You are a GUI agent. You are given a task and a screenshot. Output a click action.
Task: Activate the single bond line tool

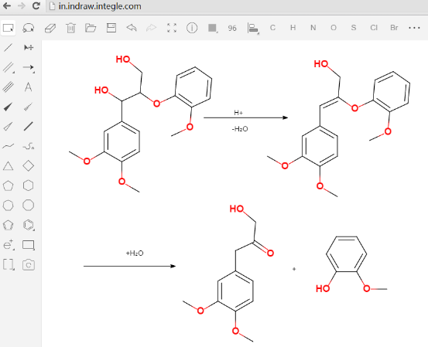click(x=9, y=48)
